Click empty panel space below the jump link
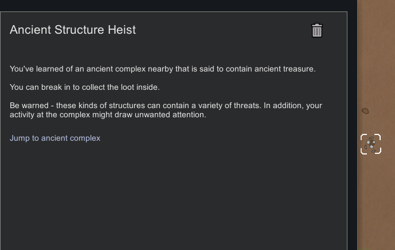Image resolution: width=395 pixels, height=250 pixels. tap(172, 195)
